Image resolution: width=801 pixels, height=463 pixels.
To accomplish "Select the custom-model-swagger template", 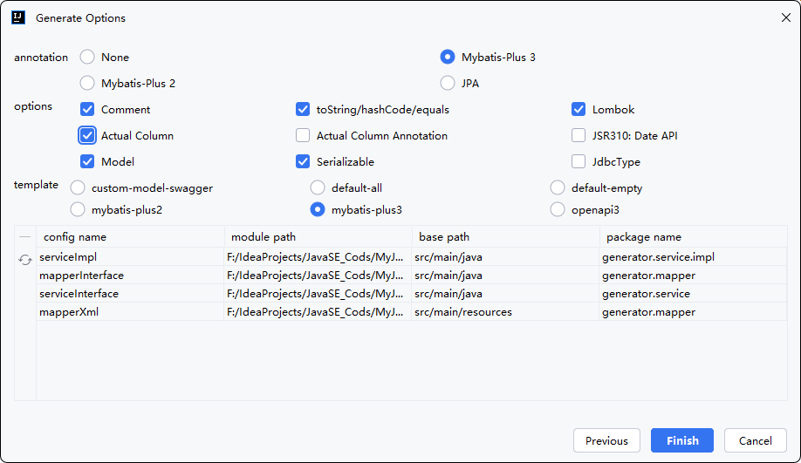I will [x=78, y=188].
